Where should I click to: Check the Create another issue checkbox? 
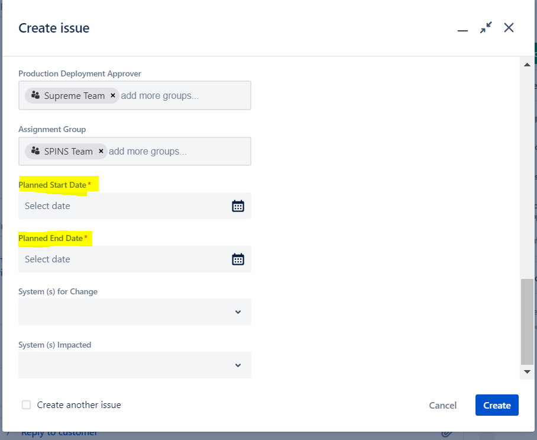tap(26, 404)
